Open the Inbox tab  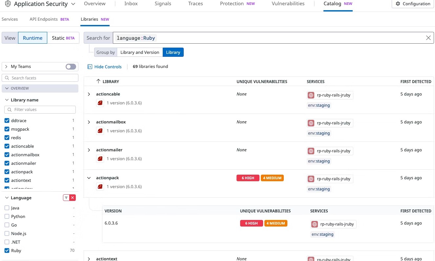coord(131,4)
